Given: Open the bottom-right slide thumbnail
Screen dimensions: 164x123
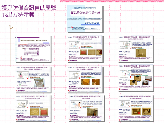Looking at the screenshot, I should [x=134, y=107].
